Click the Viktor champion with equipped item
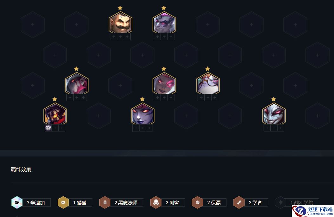 [x=55, y=113]
